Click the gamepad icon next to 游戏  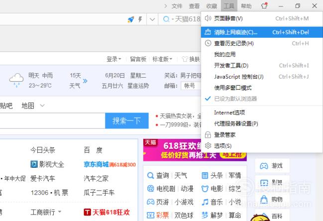[264, 166]
